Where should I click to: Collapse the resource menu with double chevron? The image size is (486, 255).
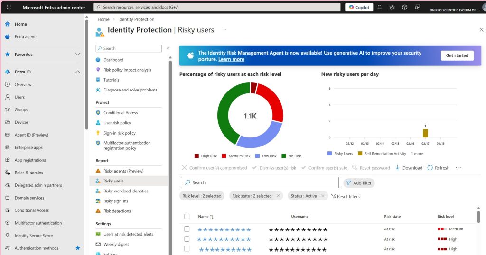pos(168,48)
